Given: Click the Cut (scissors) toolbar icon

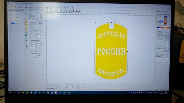Looking at the screenshot, I should (18, 8).
